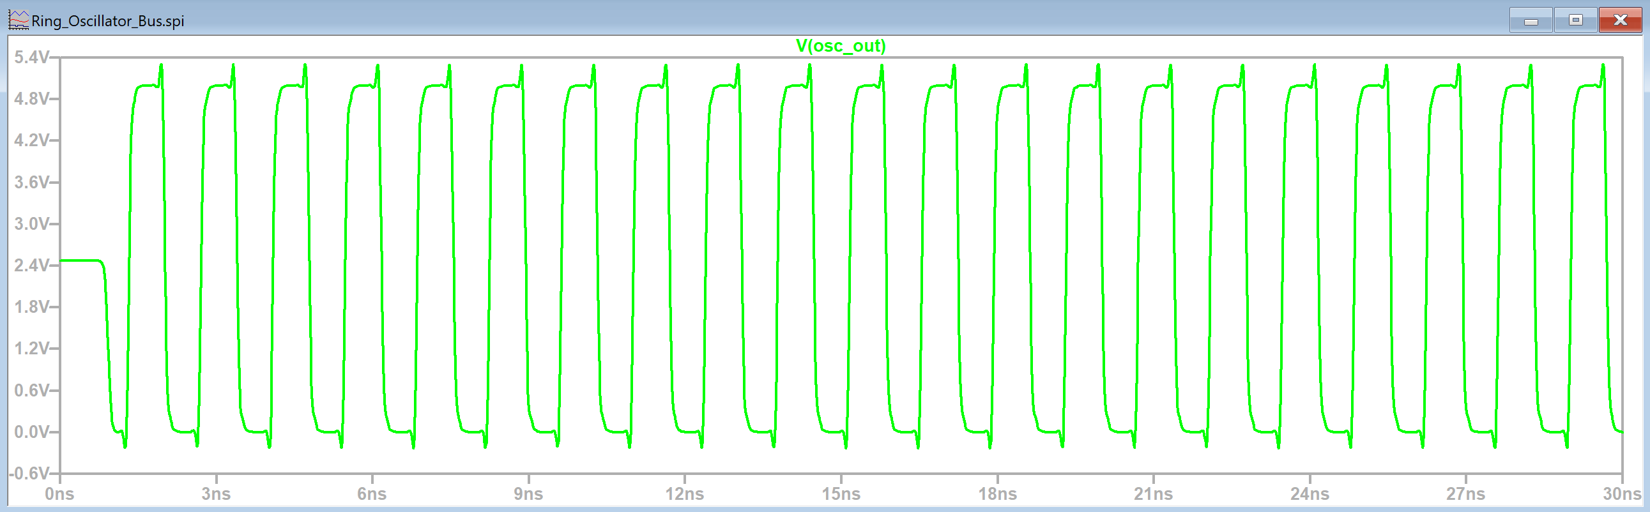This screenshot has height=512, width=1650.
Task: Click the 27ns time axis label
Action: [1465, 494]
